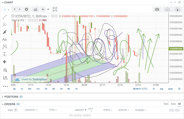Select the long/short position measurement tool

pos(5,54)
